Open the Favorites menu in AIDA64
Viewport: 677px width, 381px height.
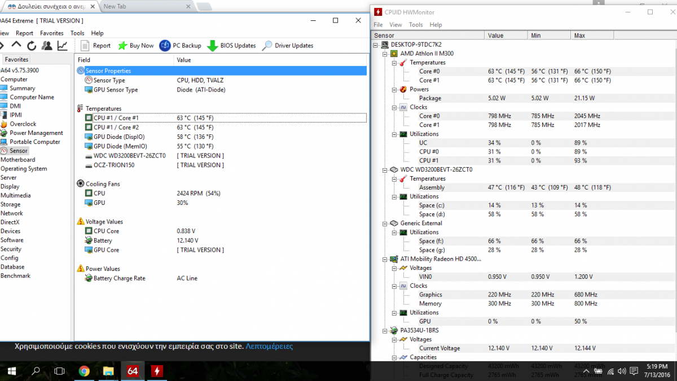pos(52,33)
